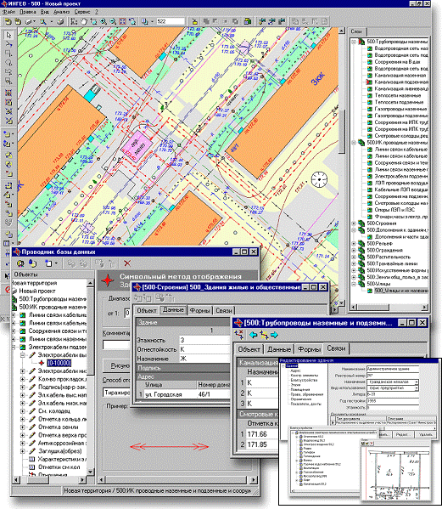
Task: Select Новый проект in objects tree
Action: pyautogui.click(x=37, y=291)
